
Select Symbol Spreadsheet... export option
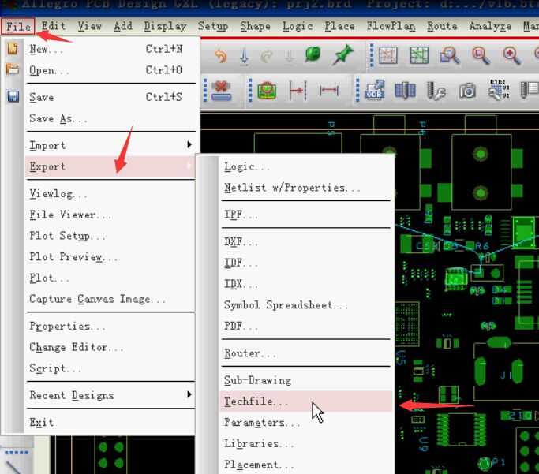click(306, 305)
